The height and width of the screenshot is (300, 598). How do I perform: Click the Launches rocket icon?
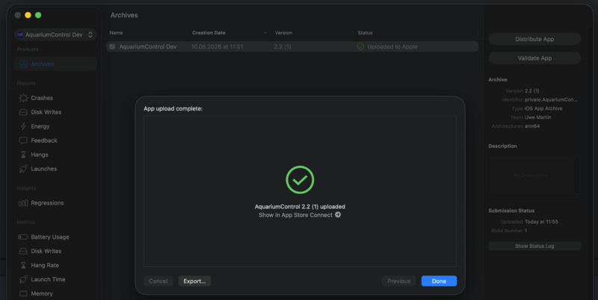tap(23, 169)
